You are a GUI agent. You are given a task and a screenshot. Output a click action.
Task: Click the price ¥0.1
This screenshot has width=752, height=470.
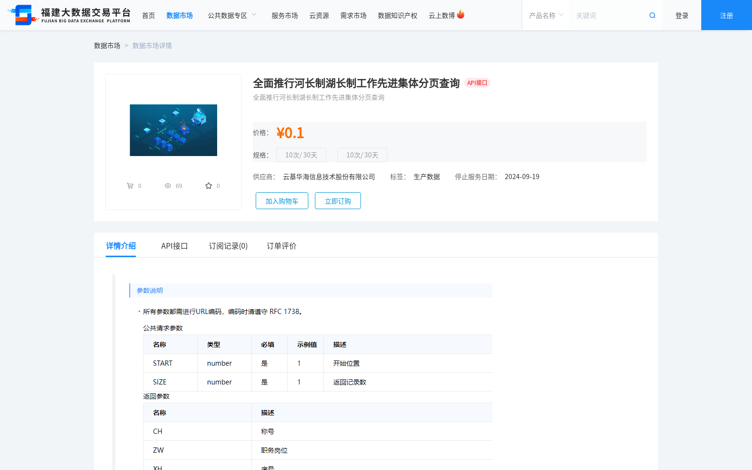point(290,133)
